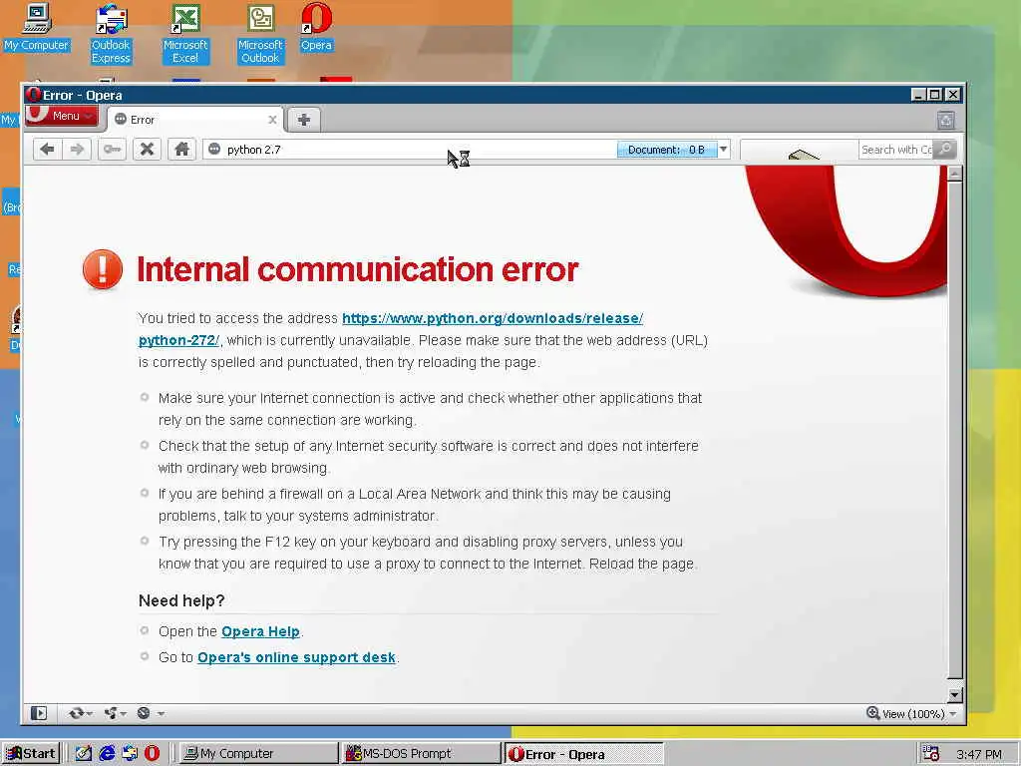
Task: Click the password wand key icon
Action: [112, 150]
